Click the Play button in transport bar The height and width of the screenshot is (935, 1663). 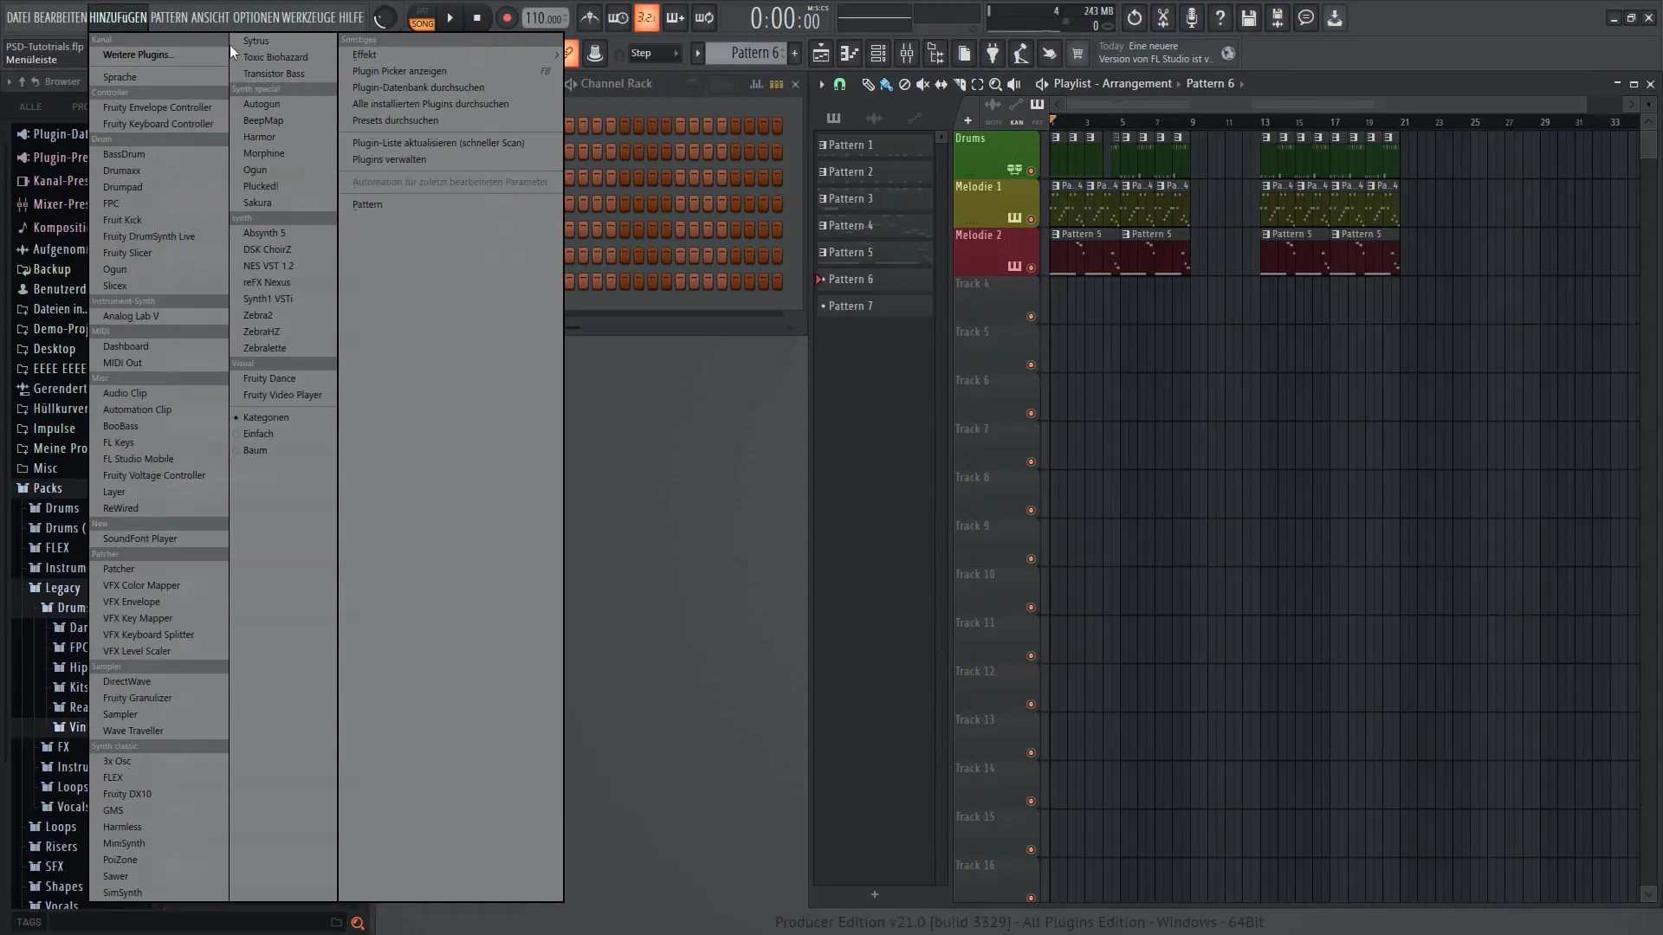coord(449,17)
